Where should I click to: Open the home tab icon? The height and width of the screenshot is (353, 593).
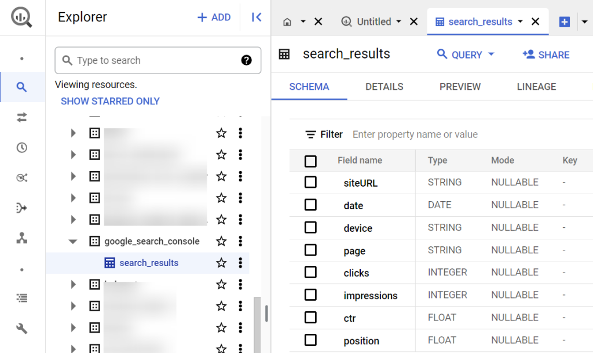click(x=287, y=22)
